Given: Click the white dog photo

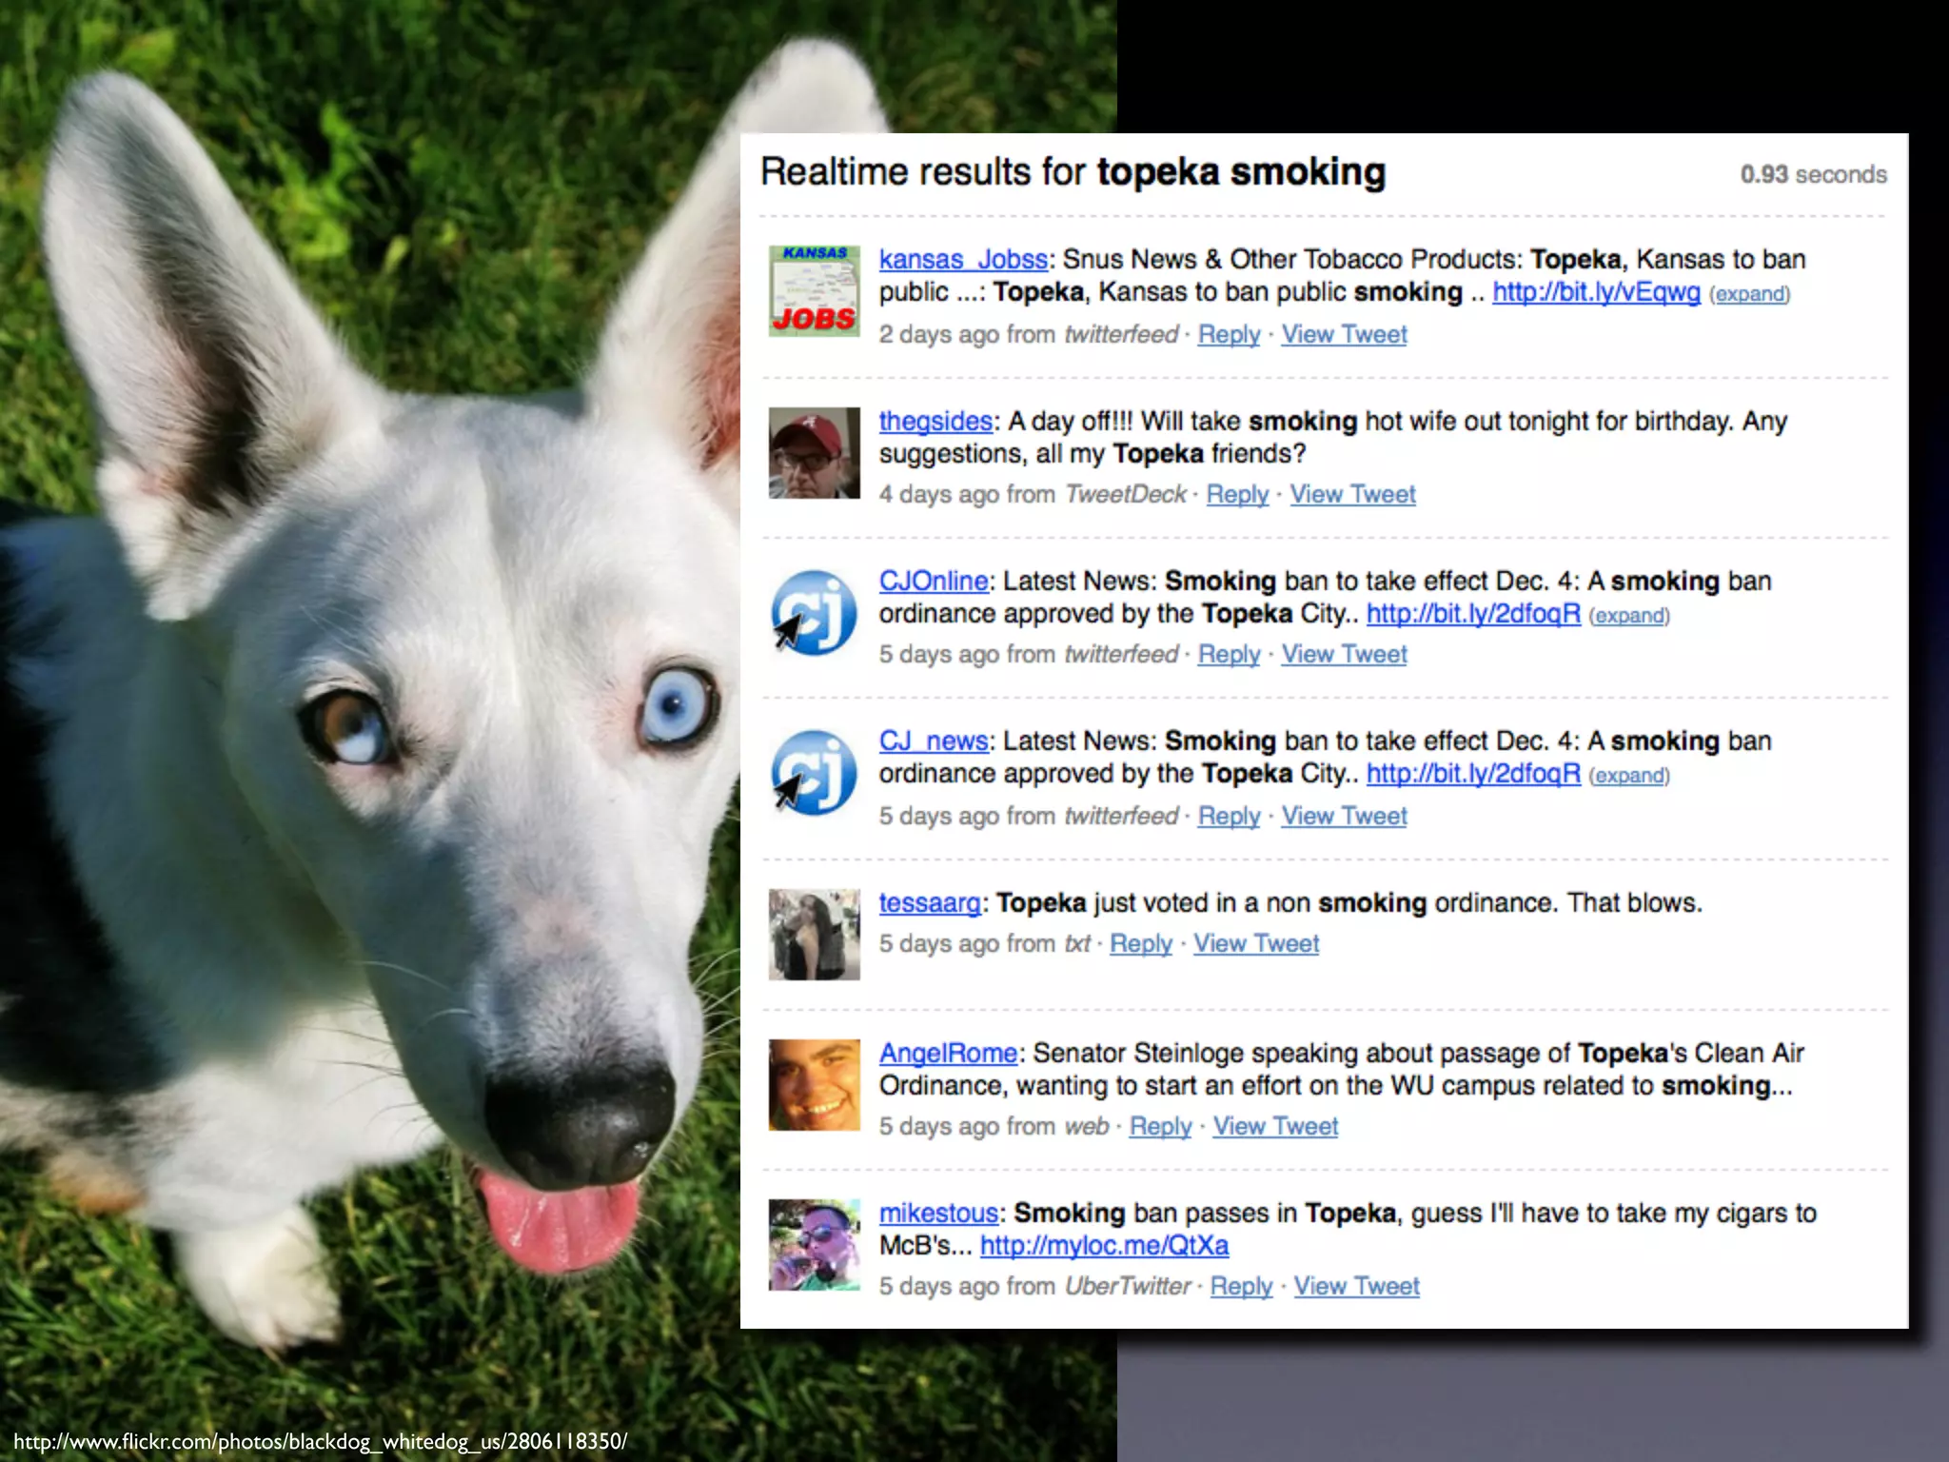Looking at the screenshot, I should click(371, 731).
